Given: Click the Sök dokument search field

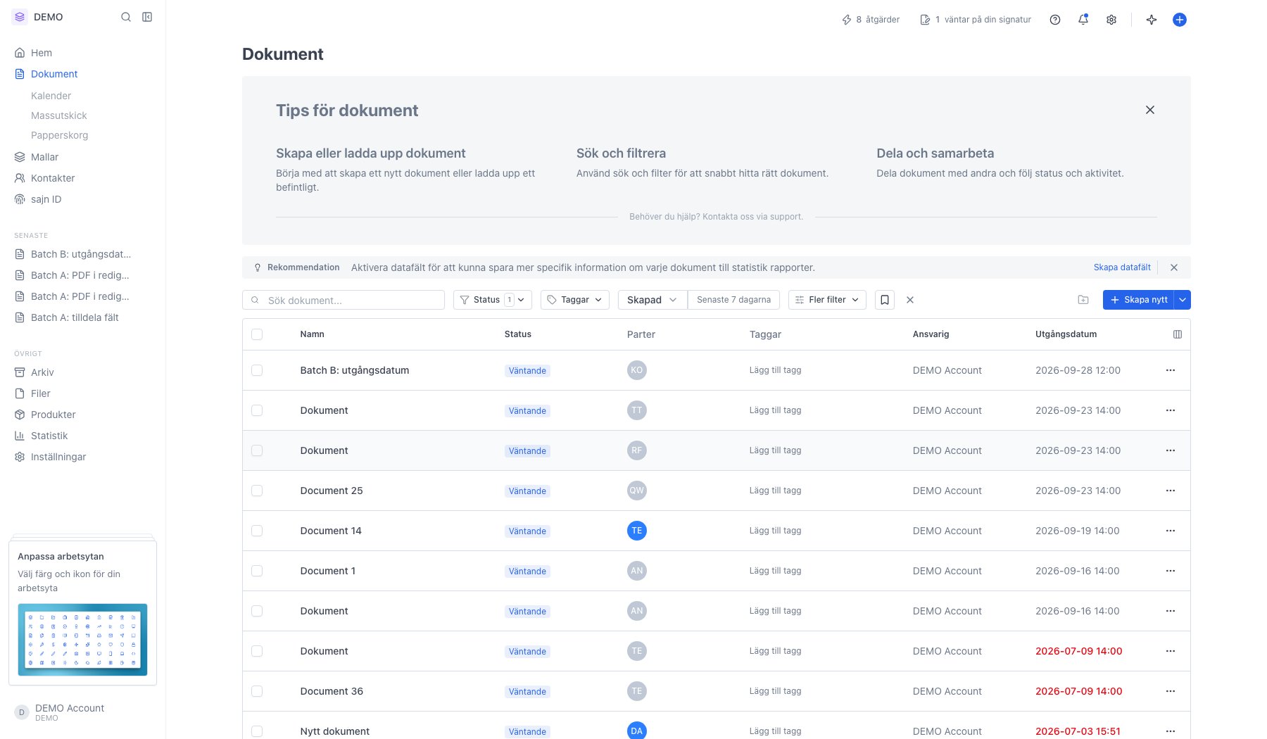Looking at the screenshot, I should [343, 300].
